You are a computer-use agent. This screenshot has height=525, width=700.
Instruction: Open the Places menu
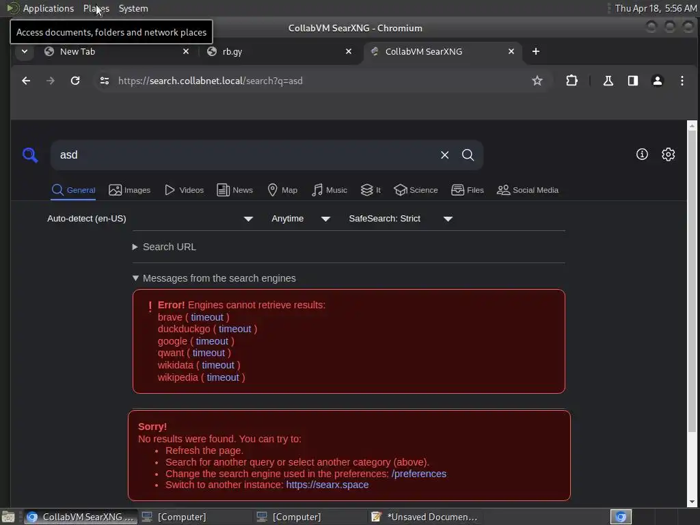(96, 8)
